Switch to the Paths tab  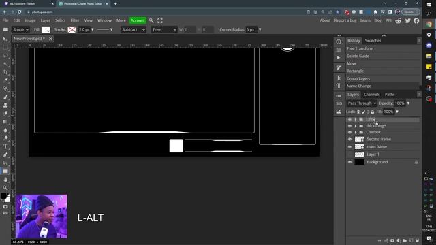390,95
